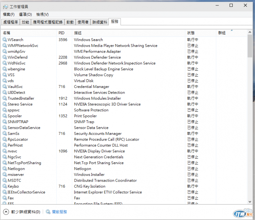
Task: Switch to the 啟動 tab
Action: (x=70, y=22)
